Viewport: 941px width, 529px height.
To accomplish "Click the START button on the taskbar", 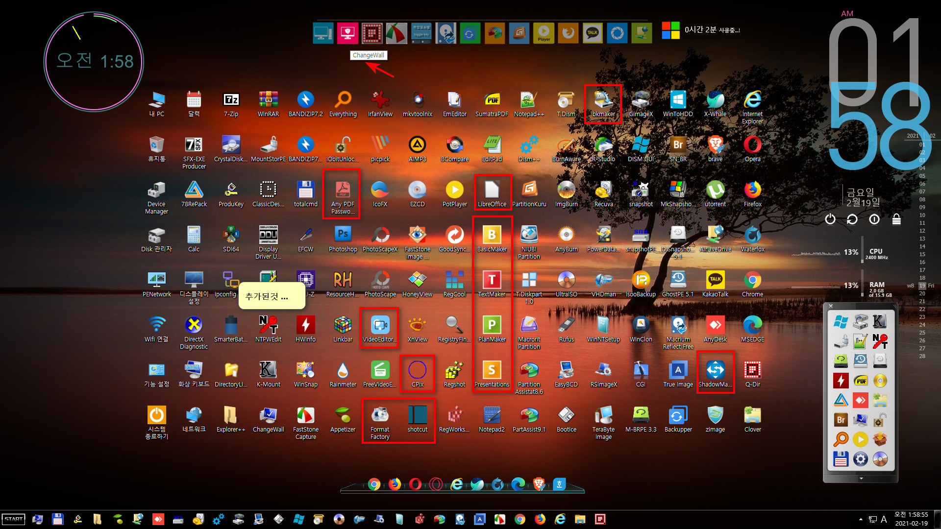I will (x=14, y=519).
